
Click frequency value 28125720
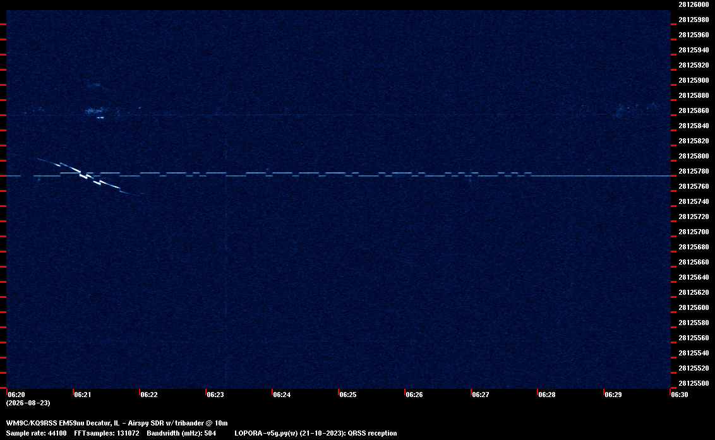pyautogui.click(x=694, y=217)
